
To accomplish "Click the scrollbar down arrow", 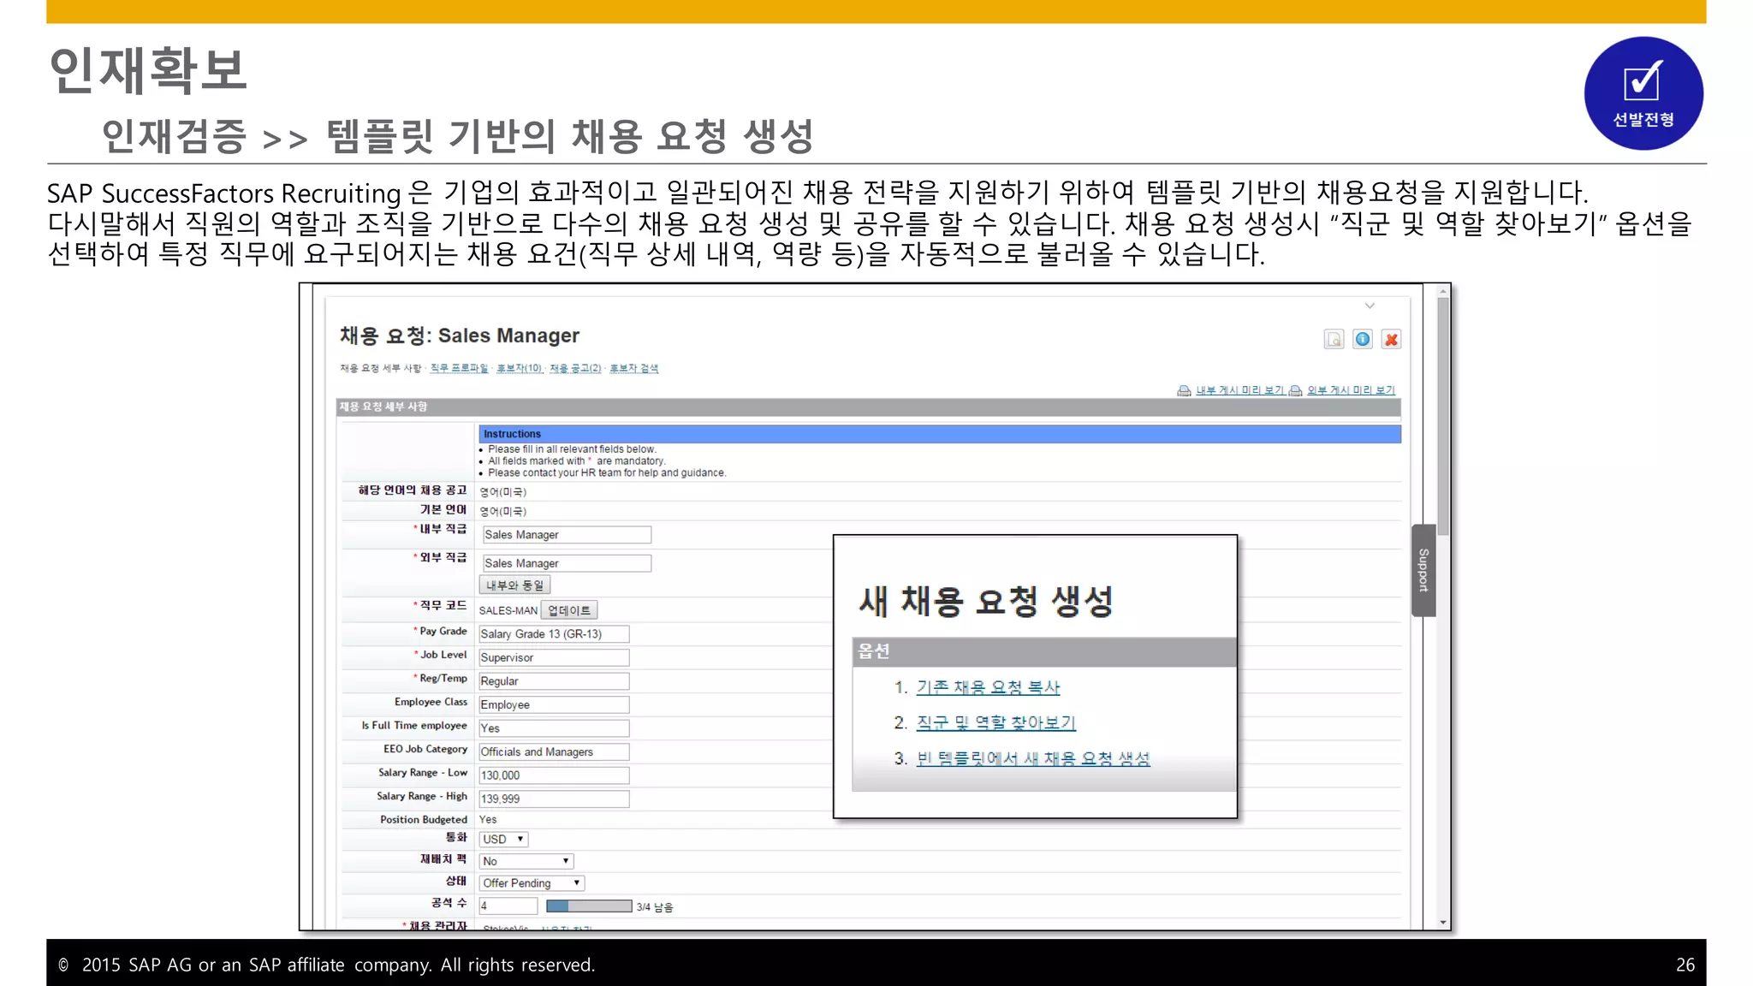I will coord(1443,923).
